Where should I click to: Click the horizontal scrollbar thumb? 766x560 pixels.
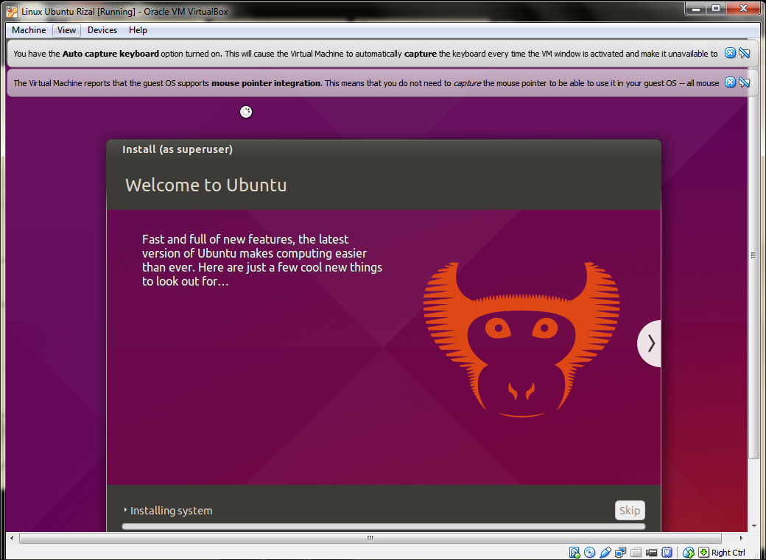[x=370, y=538]
